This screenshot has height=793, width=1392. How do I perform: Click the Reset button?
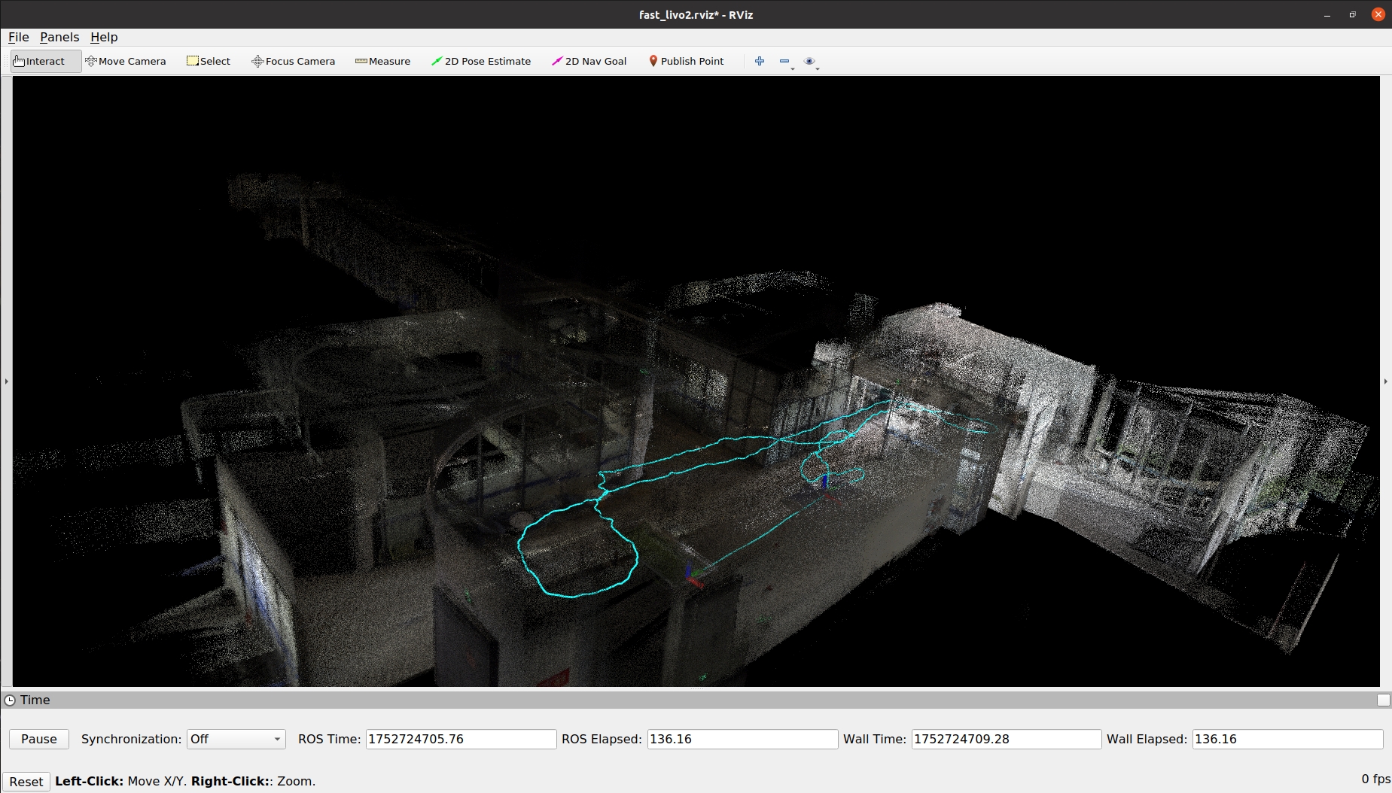coord(26,781)
